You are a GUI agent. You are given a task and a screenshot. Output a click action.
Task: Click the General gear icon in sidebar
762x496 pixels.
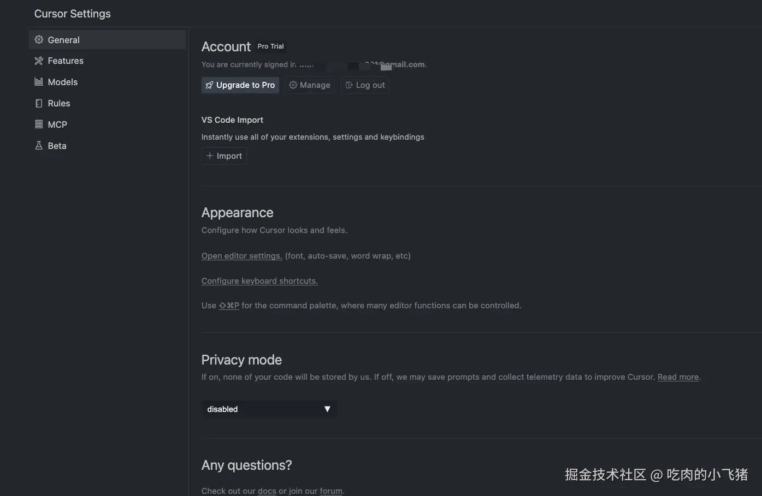(39, 40)
